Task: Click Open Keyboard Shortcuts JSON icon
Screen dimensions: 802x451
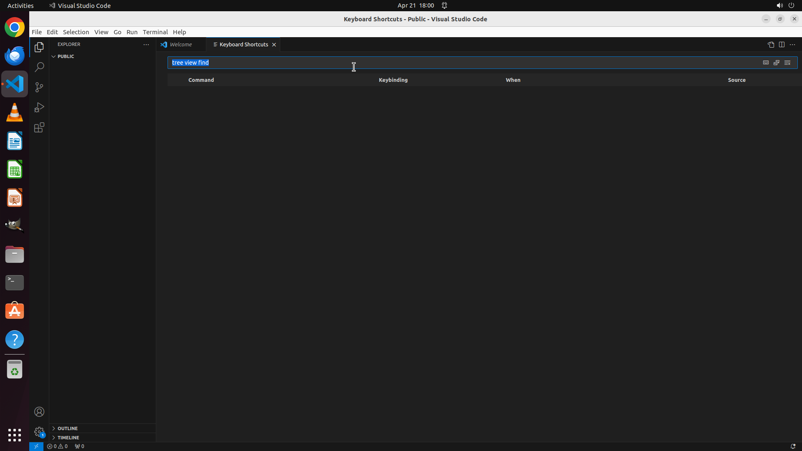Action: pyautogui.click(x=771, y=45)
